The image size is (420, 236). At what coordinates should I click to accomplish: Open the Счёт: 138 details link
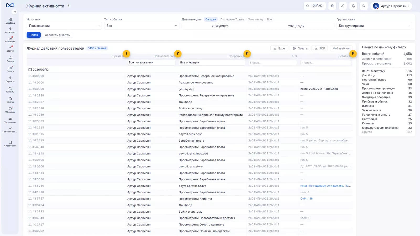(306, 199)
